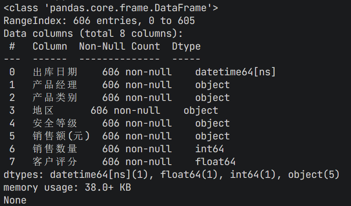
Task: Select the 产品类别 column name
Action: coord(55,98)
